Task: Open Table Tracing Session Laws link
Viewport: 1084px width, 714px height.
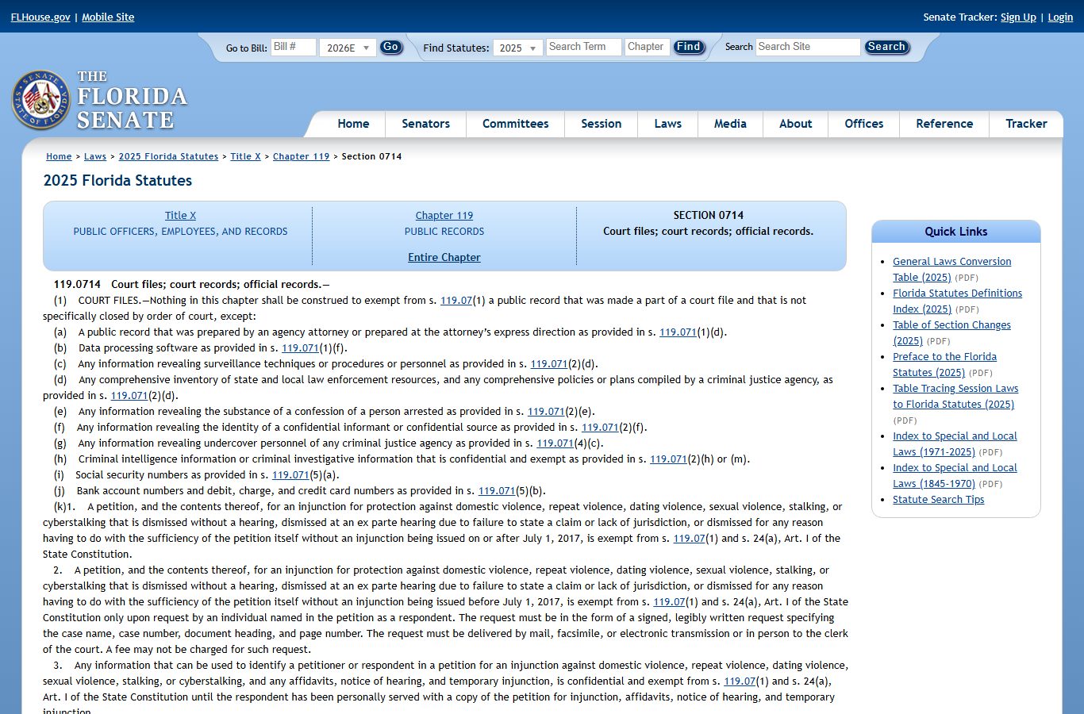Action: pyautogui.click(x=955, y=396)
